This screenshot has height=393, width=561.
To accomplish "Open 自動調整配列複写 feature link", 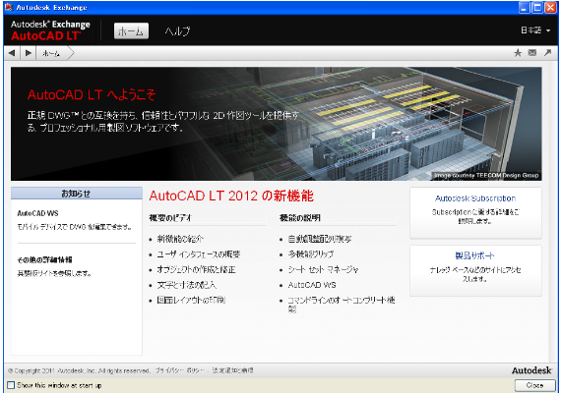I will (320, 239).
